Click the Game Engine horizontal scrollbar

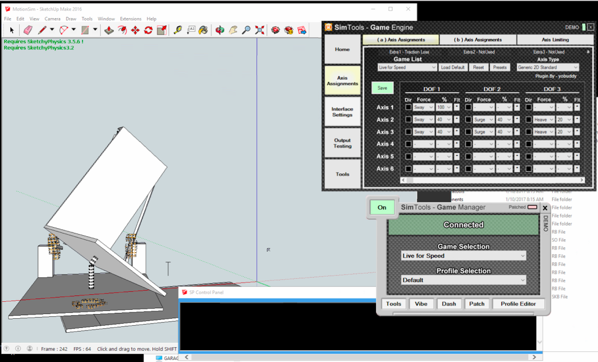point(493,180)
